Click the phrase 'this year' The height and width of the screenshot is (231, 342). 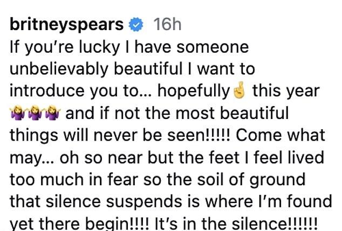click(286, 91)
